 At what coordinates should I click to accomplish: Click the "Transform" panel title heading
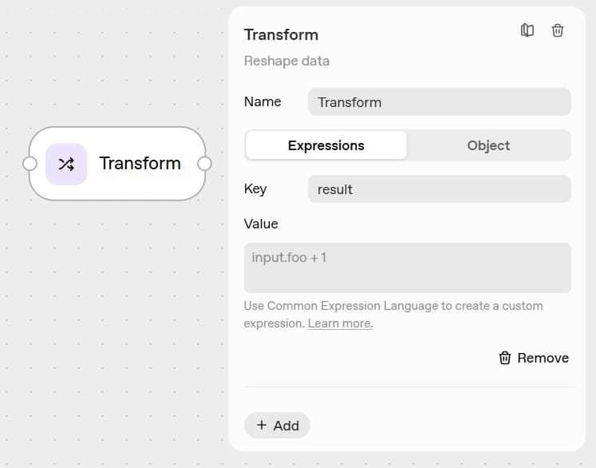[x=281, y=34]
